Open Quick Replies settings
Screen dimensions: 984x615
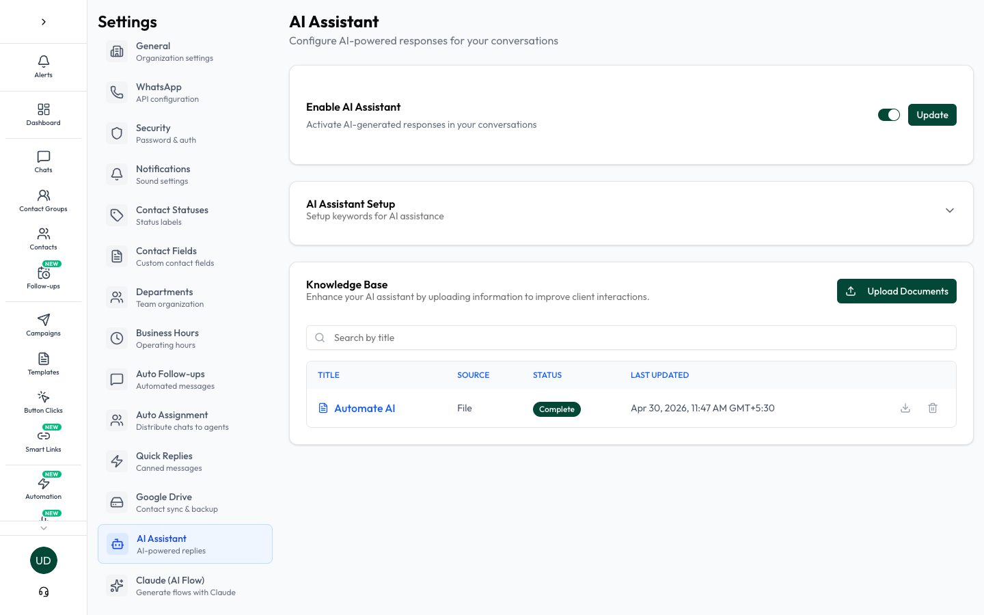[x=185, y=461]
